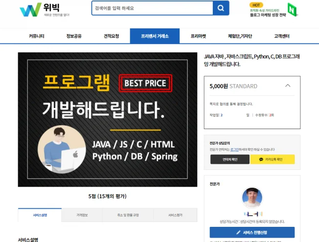This screenshot has width=319, height=242.
Task: Open the 프리마켓 menu
Action: pos(198,36)
